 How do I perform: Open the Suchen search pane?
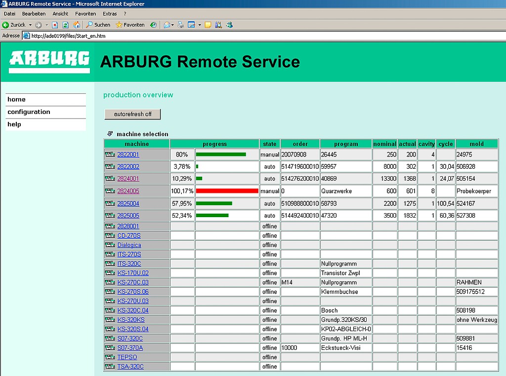click(x=98, y=25)
